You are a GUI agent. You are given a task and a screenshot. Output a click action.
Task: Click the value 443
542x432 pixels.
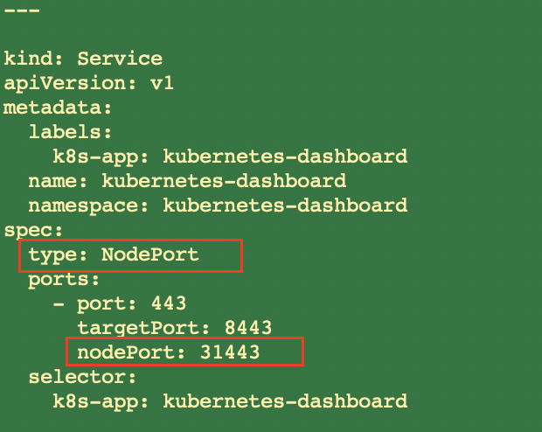pyautogui.click(x=169, y=303)
